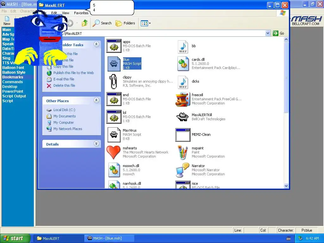Launch the mspaint brushes icon
324x243 pixels.
click(x=183, y=153)
